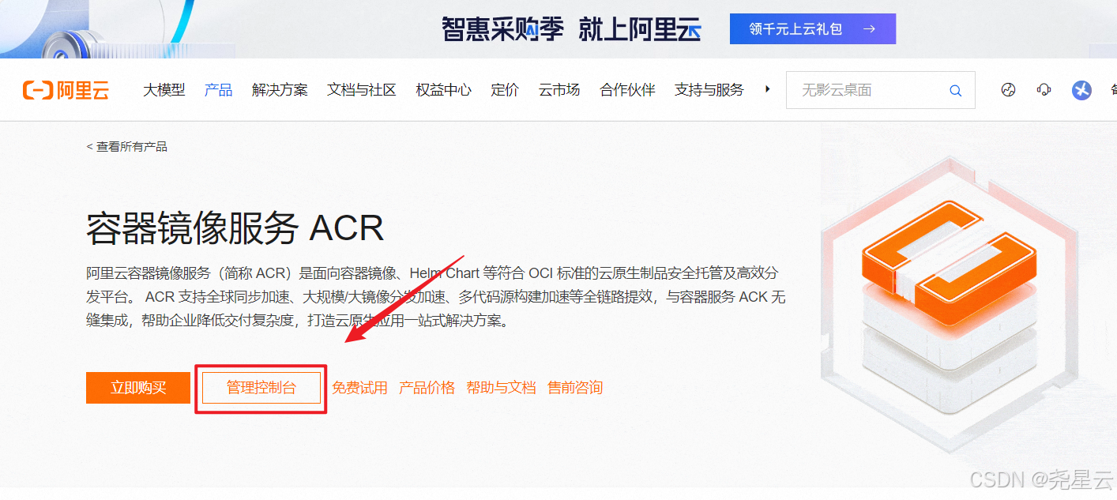Click the search magnifier icon

(955, 91)
